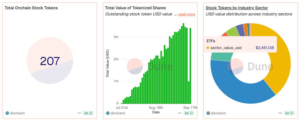This screenshot has width=300, height=121.
Task: Open the ellipsis menu on Total Onchain Stock Tokens panel
Action: click(x=79, y=113)
